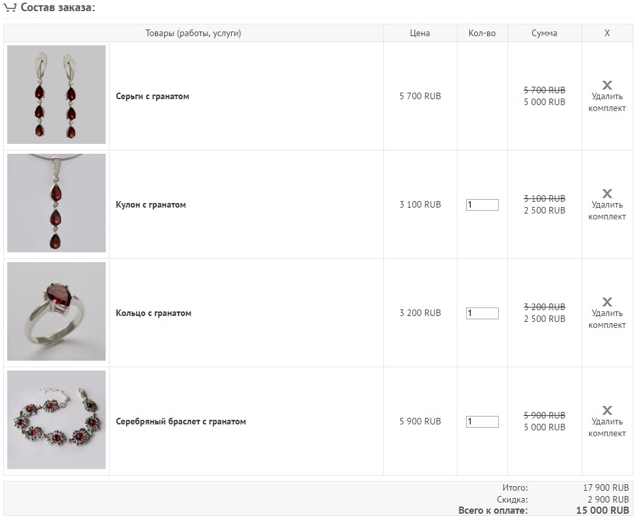
Task: Open the garnet ring thumbnail image
Action: click(56, 311)
